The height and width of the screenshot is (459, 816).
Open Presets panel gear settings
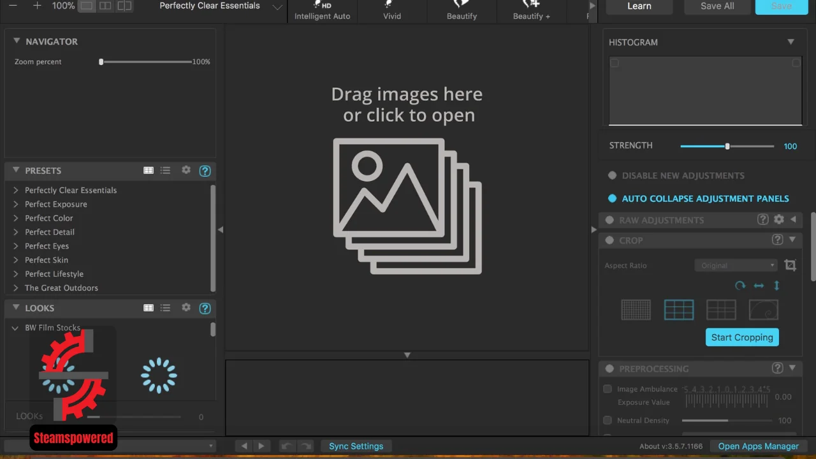pos(186,170)
